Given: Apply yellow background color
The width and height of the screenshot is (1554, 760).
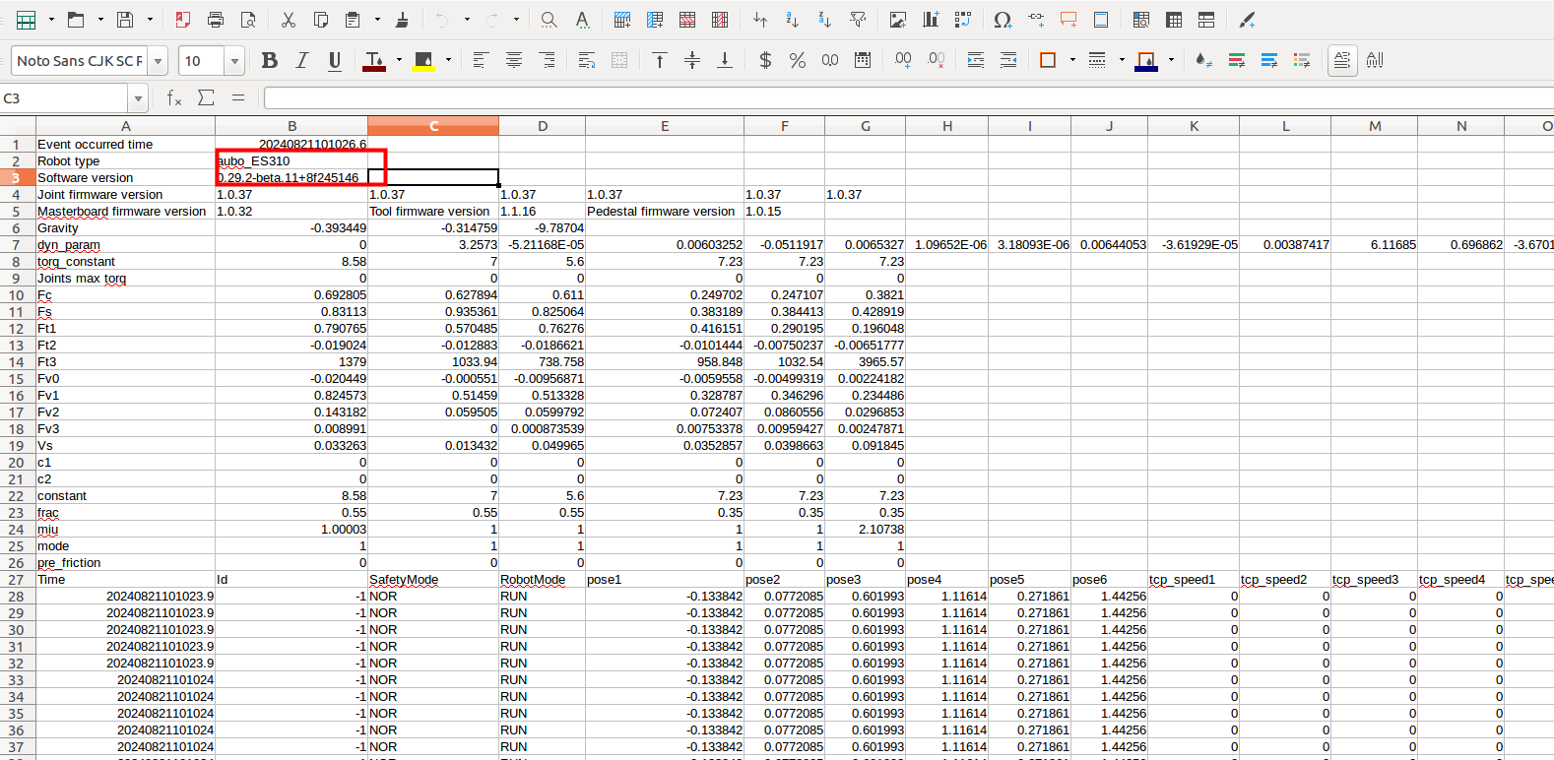Looking at the screenshot, I should tap(423, 61).
